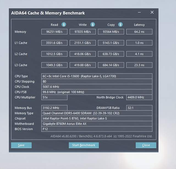
Task: Click the CPU Multiplier value 51x
Action: pyautogui.click(x=54, y=97)
